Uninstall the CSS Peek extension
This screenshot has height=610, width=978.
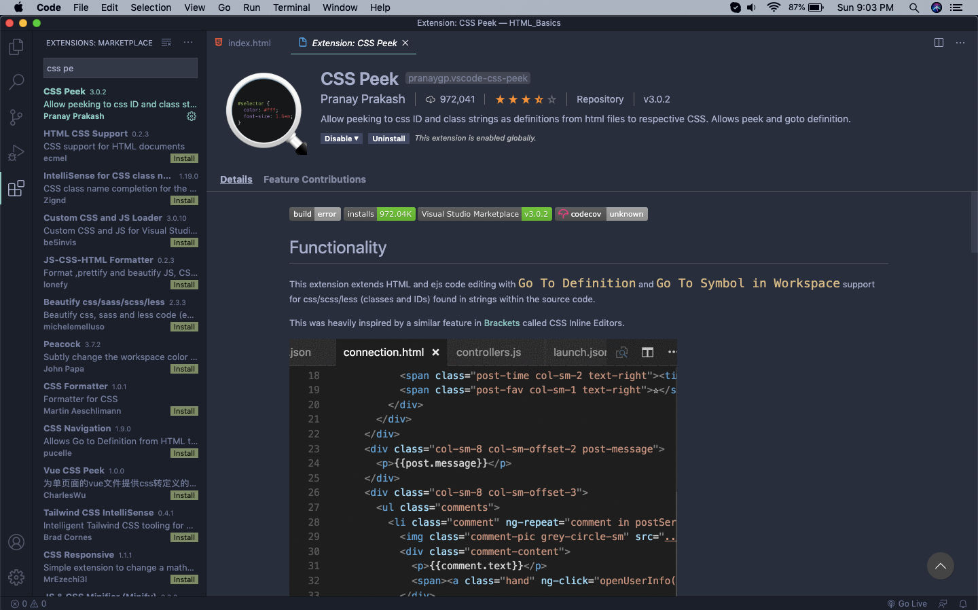tap(388, 139)
